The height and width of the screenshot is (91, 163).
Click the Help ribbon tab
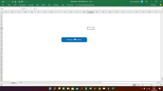click(63, 5)
